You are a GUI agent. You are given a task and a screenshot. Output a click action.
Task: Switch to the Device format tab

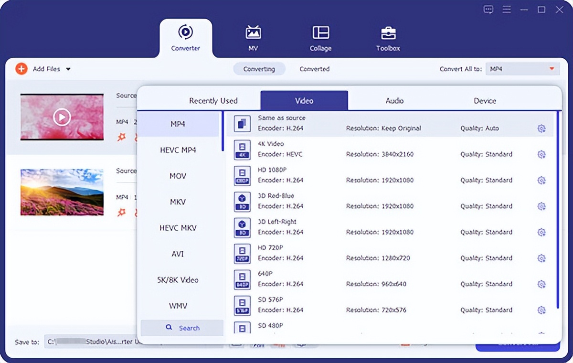pos(485,101)
